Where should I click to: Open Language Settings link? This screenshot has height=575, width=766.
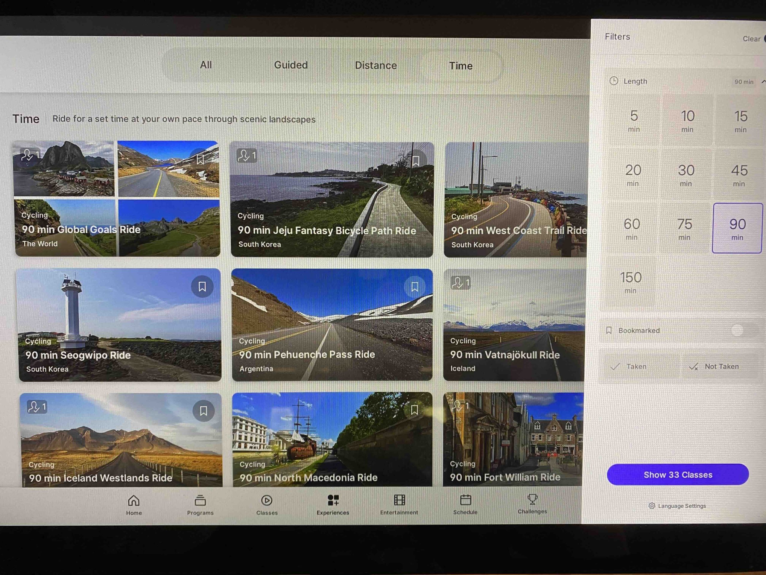(677, 506)
